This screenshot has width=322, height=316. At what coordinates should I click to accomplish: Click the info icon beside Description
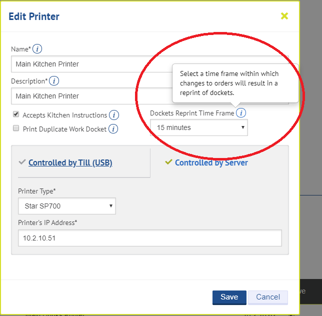point(54,81)
